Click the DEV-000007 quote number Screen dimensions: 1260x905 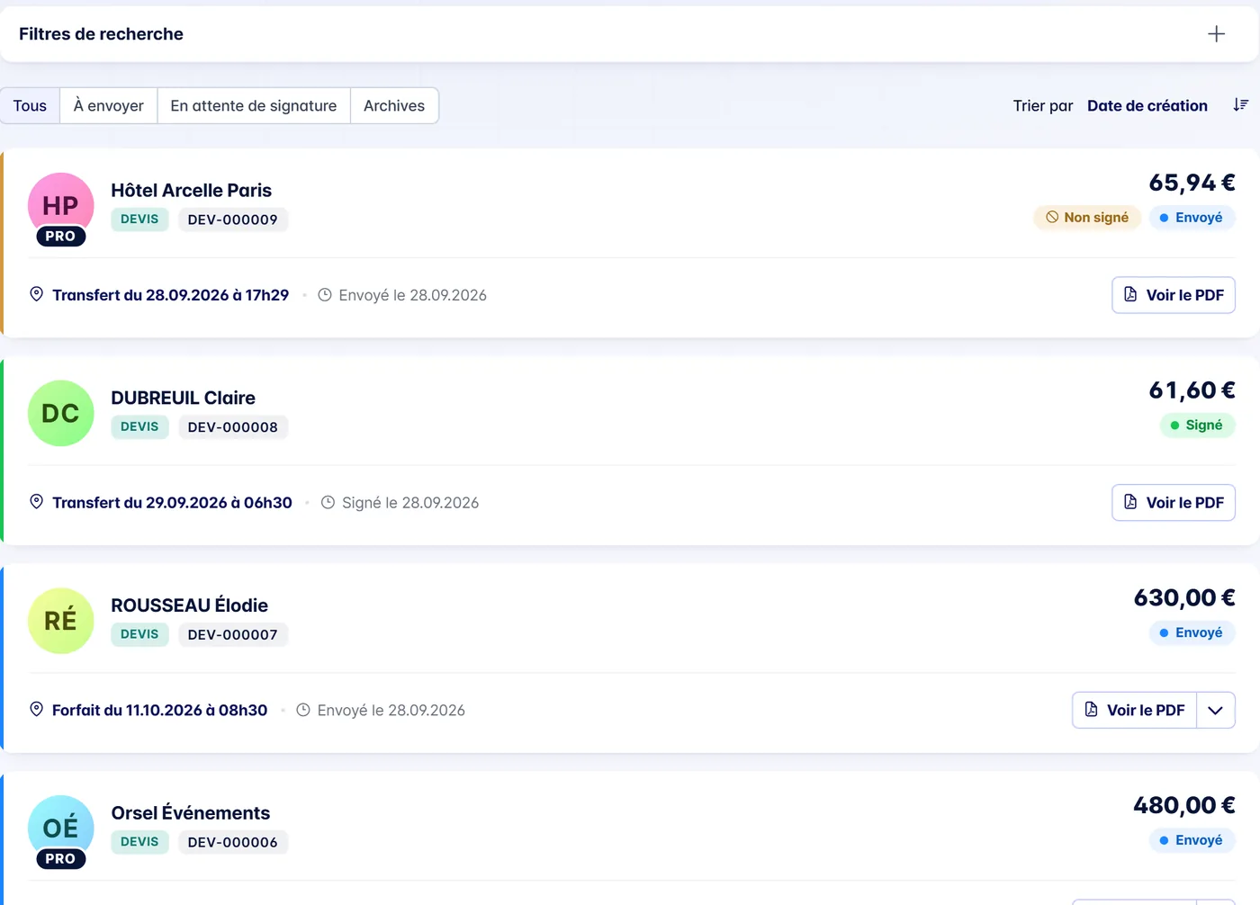pyautogui.click(x=233, y=634)
